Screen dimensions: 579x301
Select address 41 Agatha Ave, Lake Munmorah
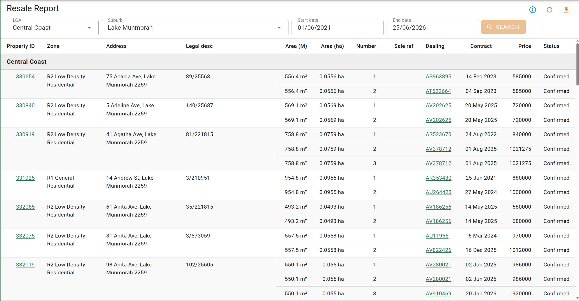(131, 138)
